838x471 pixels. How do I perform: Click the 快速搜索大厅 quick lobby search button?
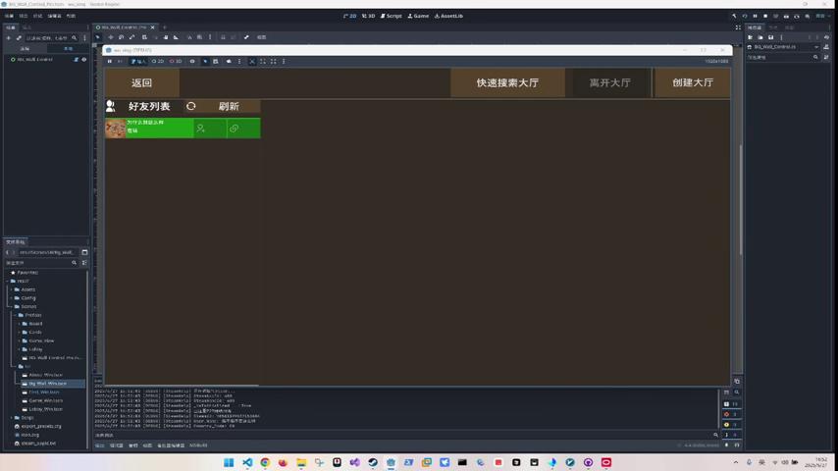pos(507,82)
